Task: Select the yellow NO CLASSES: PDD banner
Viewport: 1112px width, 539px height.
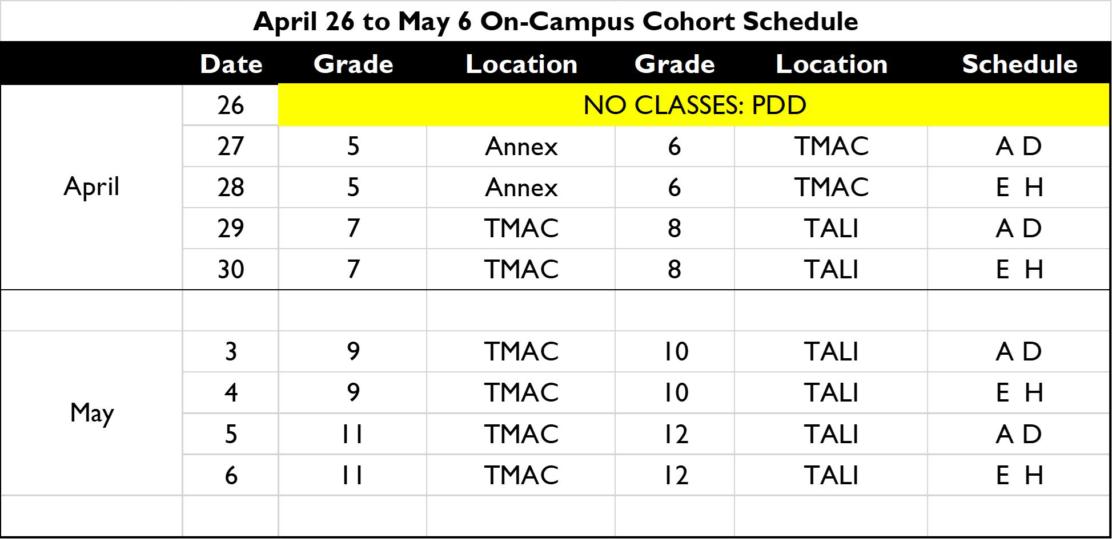Action: (x=694, y=105)
